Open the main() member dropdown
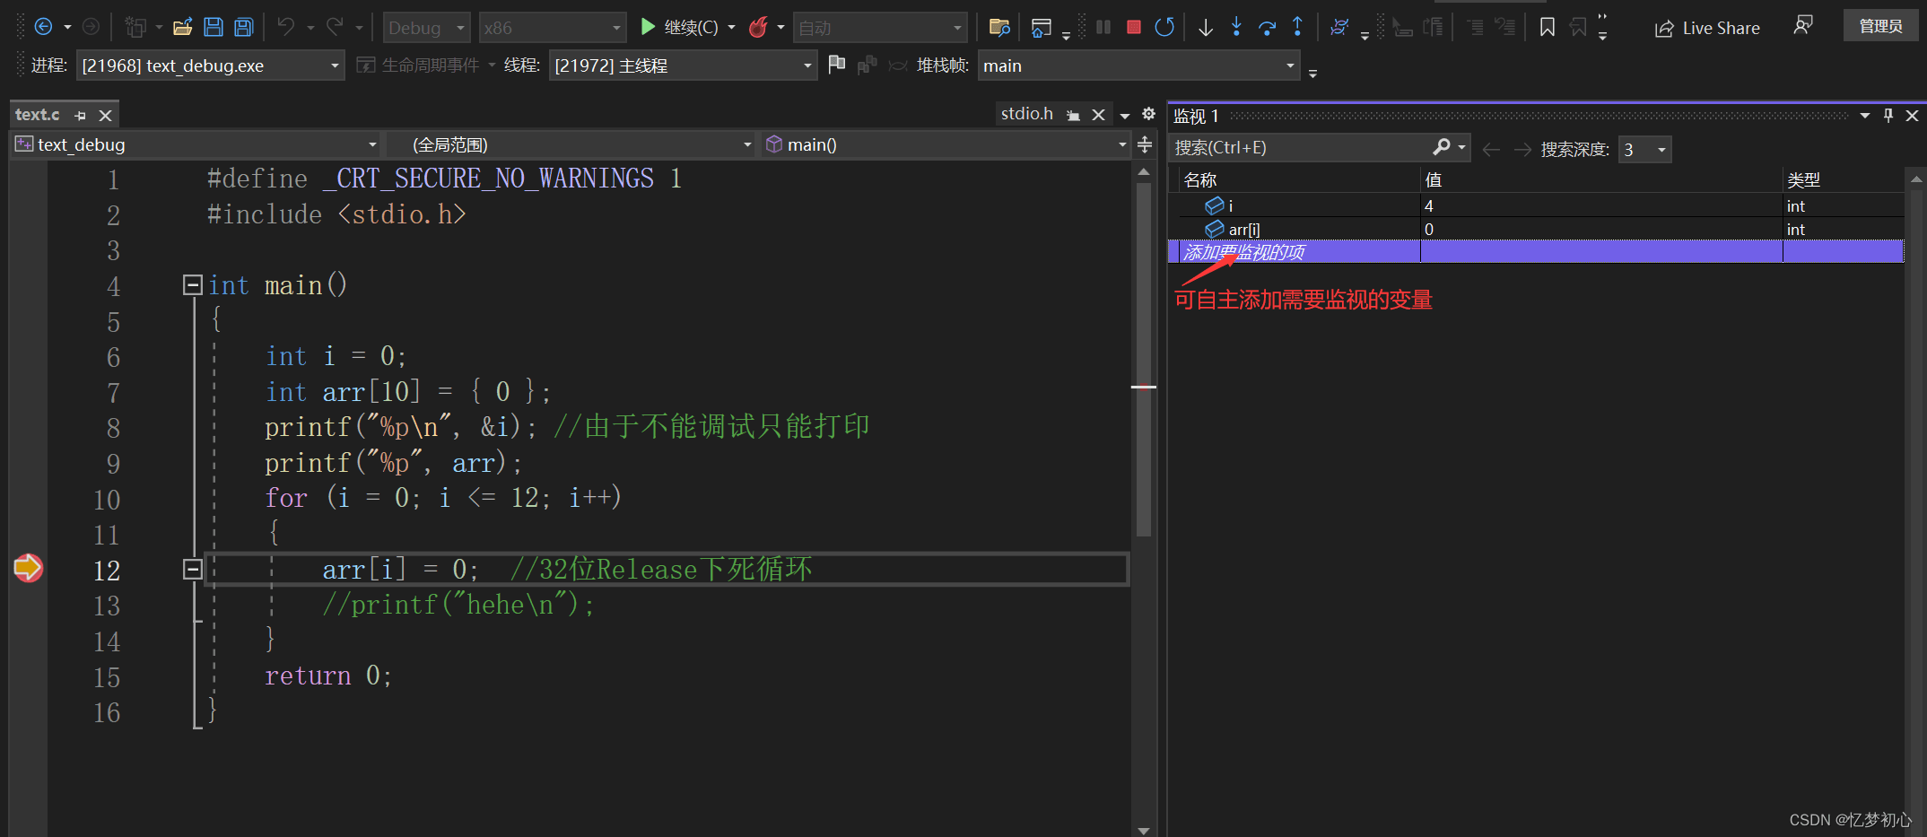The width and height of the screenshot is (1927, 837). pyautogui.click(x=946, y=144)
